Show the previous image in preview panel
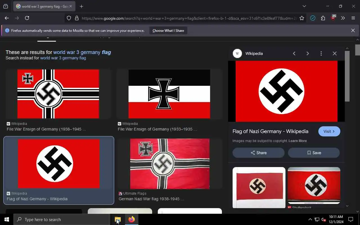The width and height of the screenshot is (360, 225). click(x=294, y=53)
